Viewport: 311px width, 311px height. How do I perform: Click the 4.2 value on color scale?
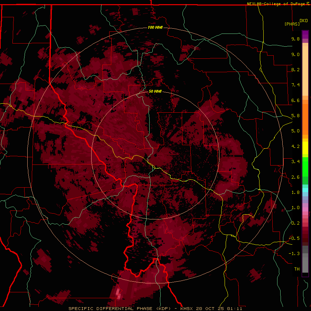pos(295,147)
